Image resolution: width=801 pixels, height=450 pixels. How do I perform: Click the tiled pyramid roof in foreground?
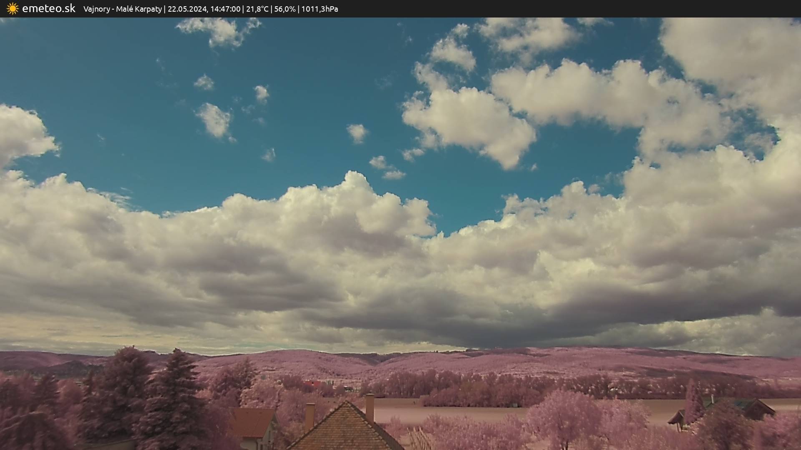coord(345,429)
